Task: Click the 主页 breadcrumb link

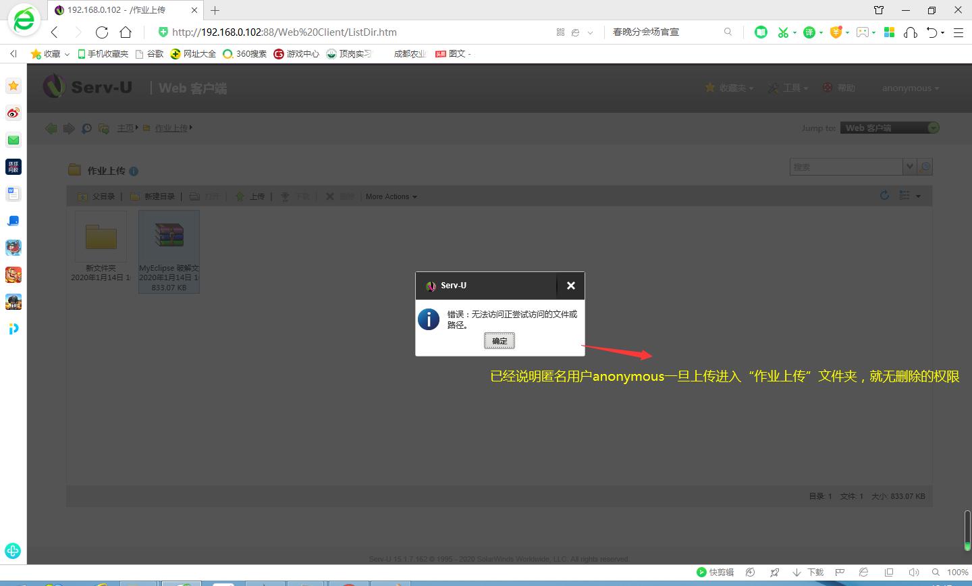Action: (126, 128)
